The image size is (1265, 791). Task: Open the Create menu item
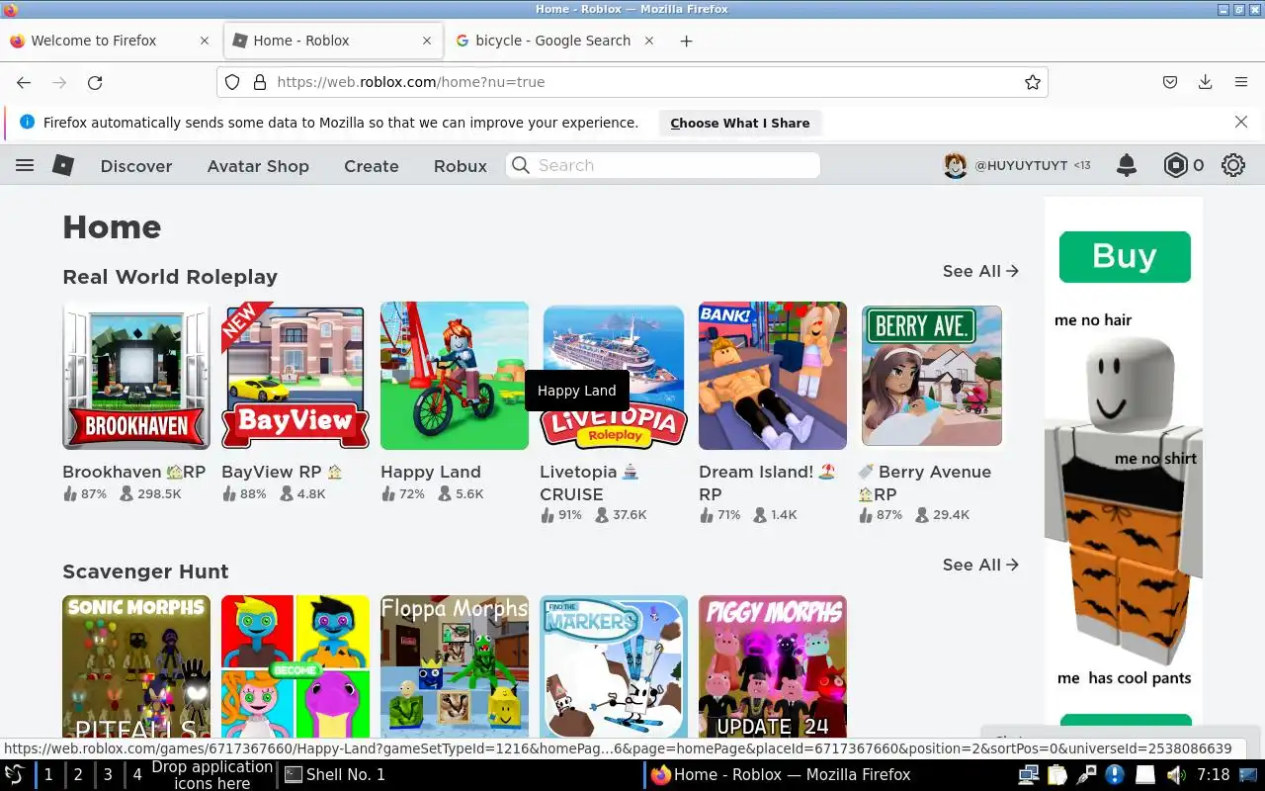coord(372,166)
